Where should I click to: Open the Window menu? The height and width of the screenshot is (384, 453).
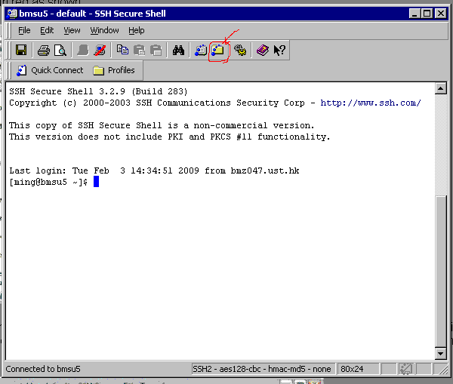(104, 30)
